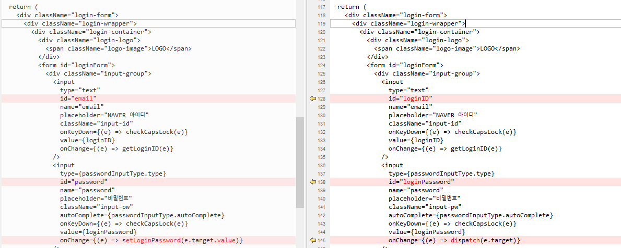Click line number 122 in the gutter
Viewport: 621px width, 248px height.
[x=322, y=48]
